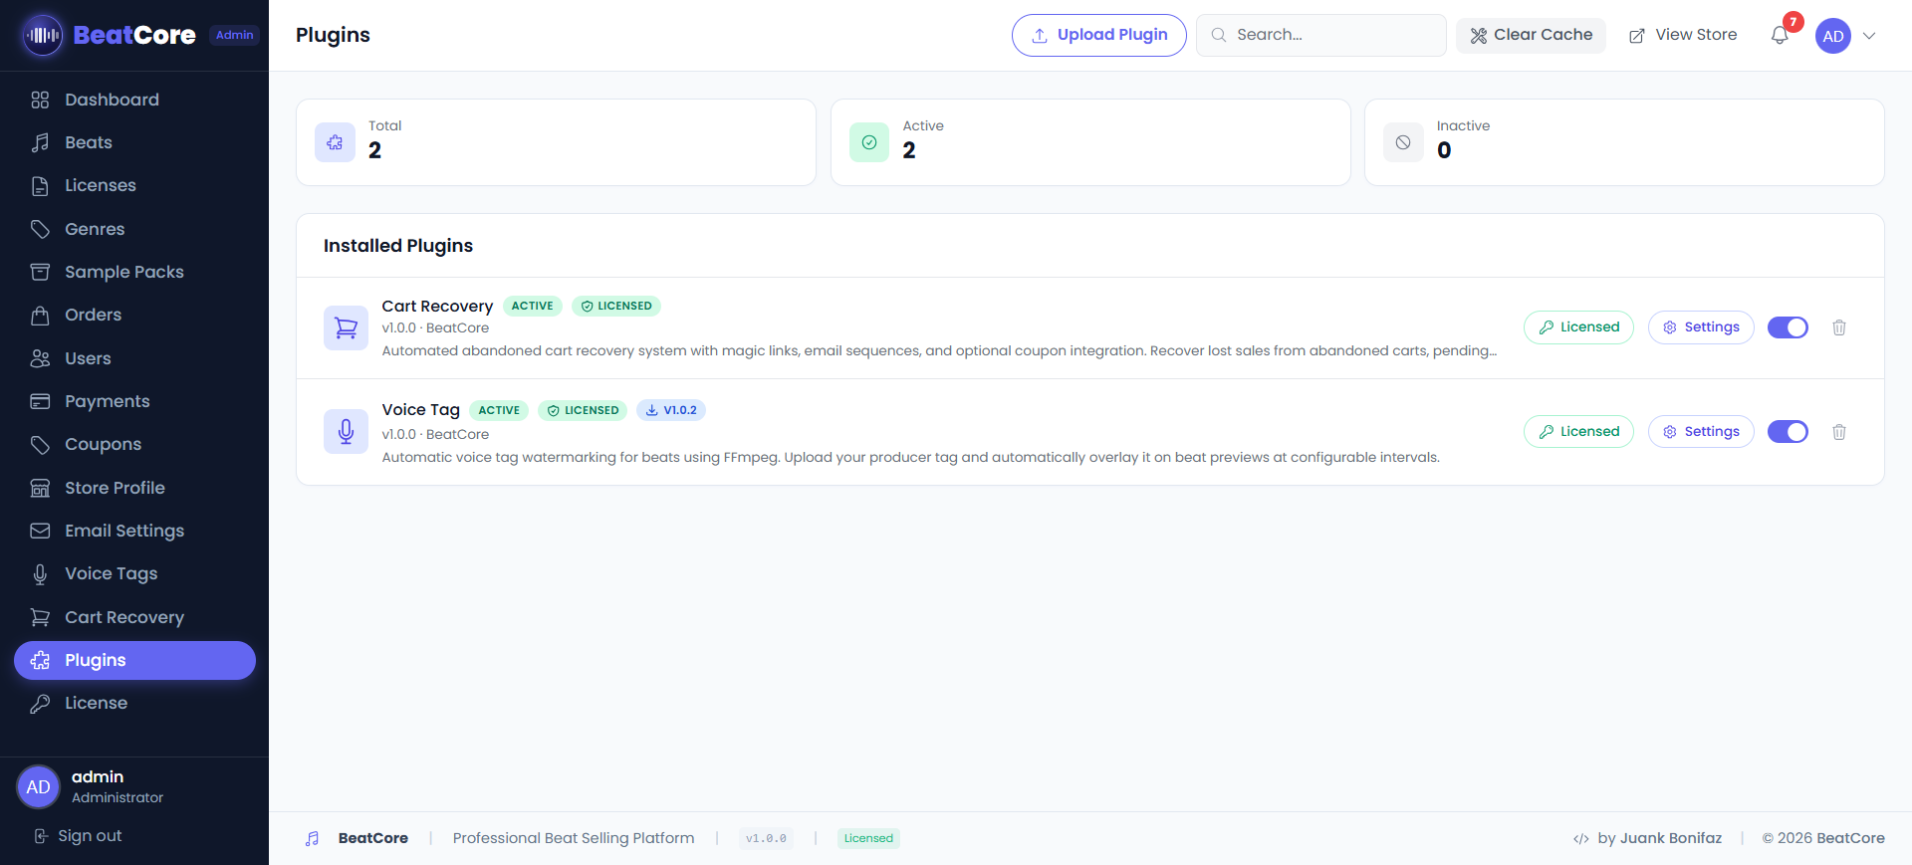Click the Cart Recovery shopping cart plugin icon
This screenshot has width=1912, height=865.
click(346, 327)
